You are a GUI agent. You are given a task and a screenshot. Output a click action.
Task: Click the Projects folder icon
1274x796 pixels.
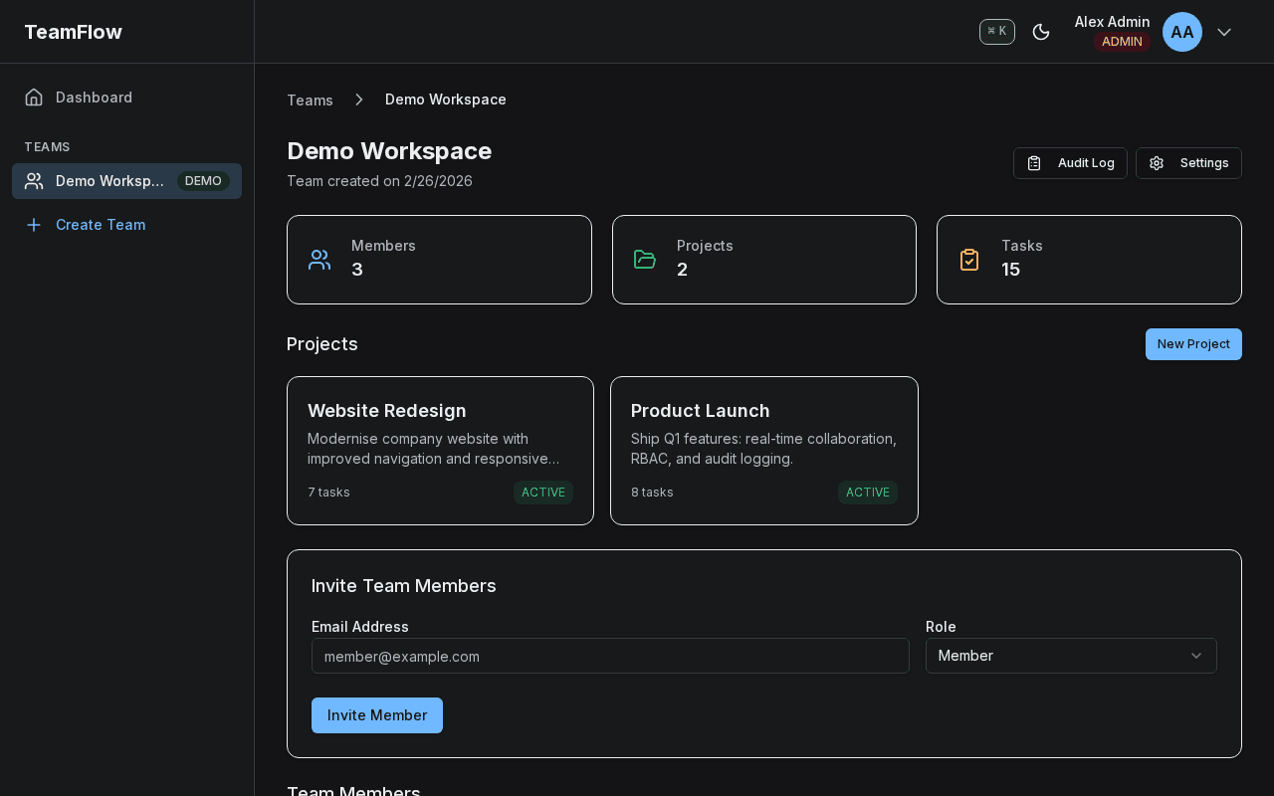(644, 259)
